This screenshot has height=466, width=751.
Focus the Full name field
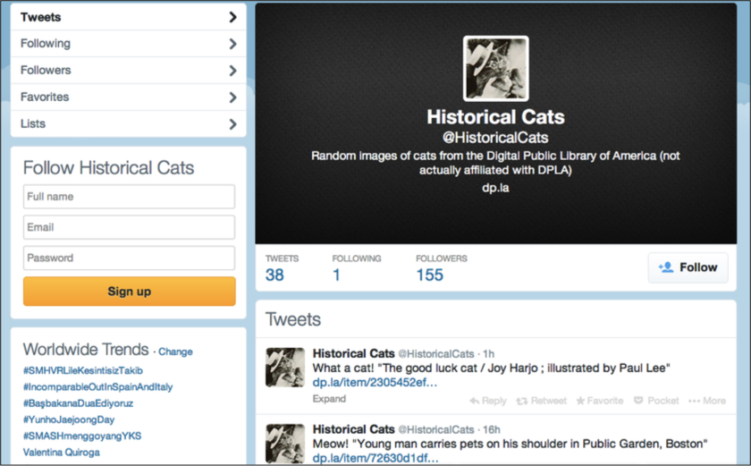pyautogui.click(x=129, y=197)
